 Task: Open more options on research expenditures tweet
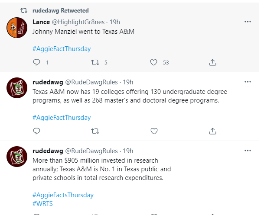coord(248,151)
